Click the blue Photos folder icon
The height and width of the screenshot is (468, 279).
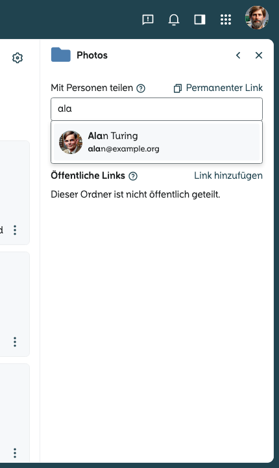coord(61,55)
